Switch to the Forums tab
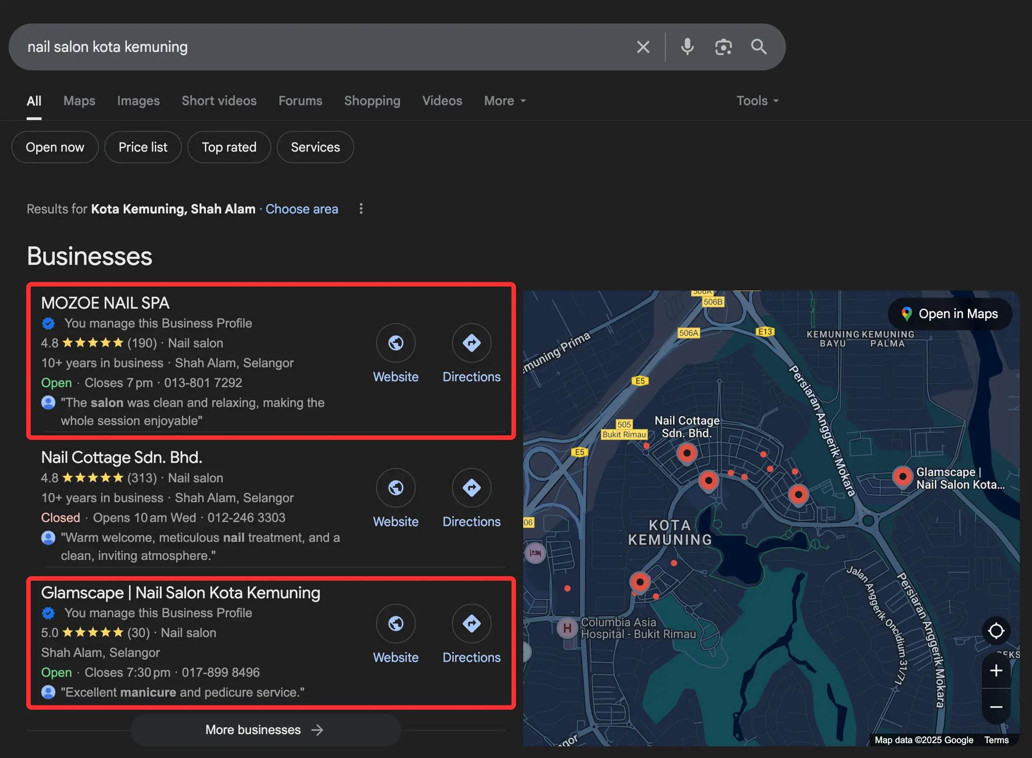Image resolution: width=1032 pixels, height=758 pixels. [x=300, y=101]
